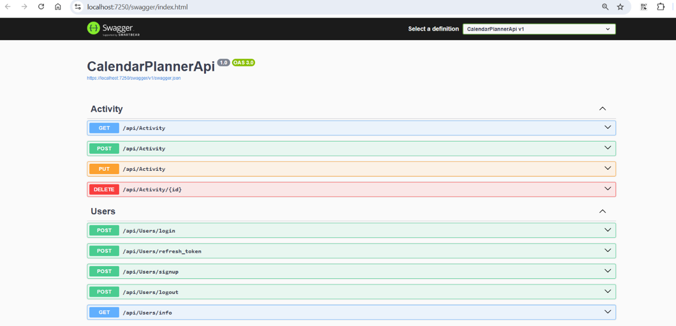Collapse the Activity section
Screen dimensions: 676x326
[603, 109]
